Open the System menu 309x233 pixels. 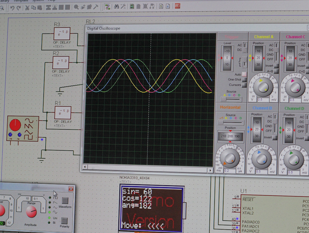coord(38,1)
